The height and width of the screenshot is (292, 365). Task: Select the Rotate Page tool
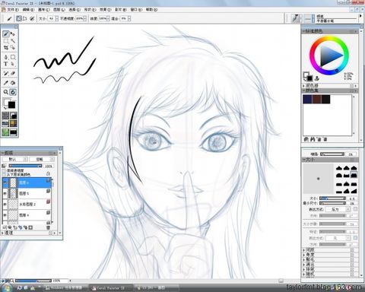[13, 92]
